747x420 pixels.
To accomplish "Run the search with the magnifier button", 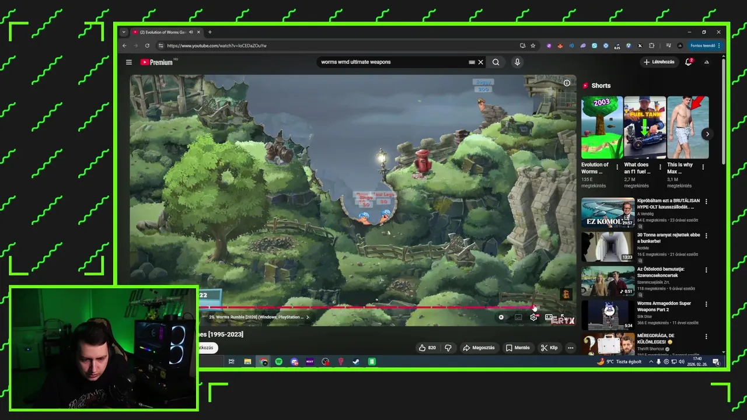I will click(496, 62).
